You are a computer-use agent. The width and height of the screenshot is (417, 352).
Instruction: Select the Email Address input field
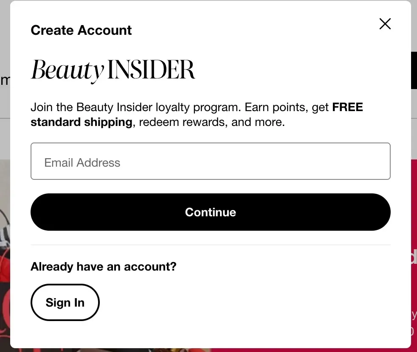point(210,161)
